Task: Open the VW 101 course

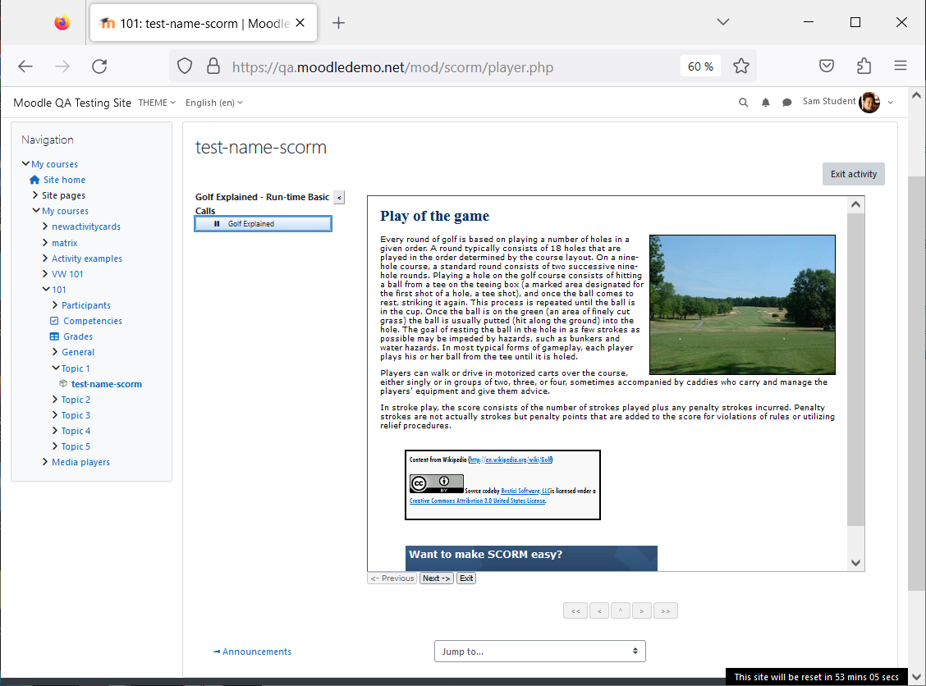Action: [x=67, y=274]
